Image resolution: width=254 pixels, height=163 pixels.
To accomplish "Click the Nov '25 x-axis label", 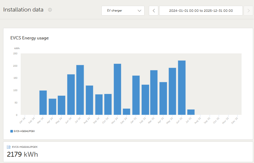I will tap(226, 120).
